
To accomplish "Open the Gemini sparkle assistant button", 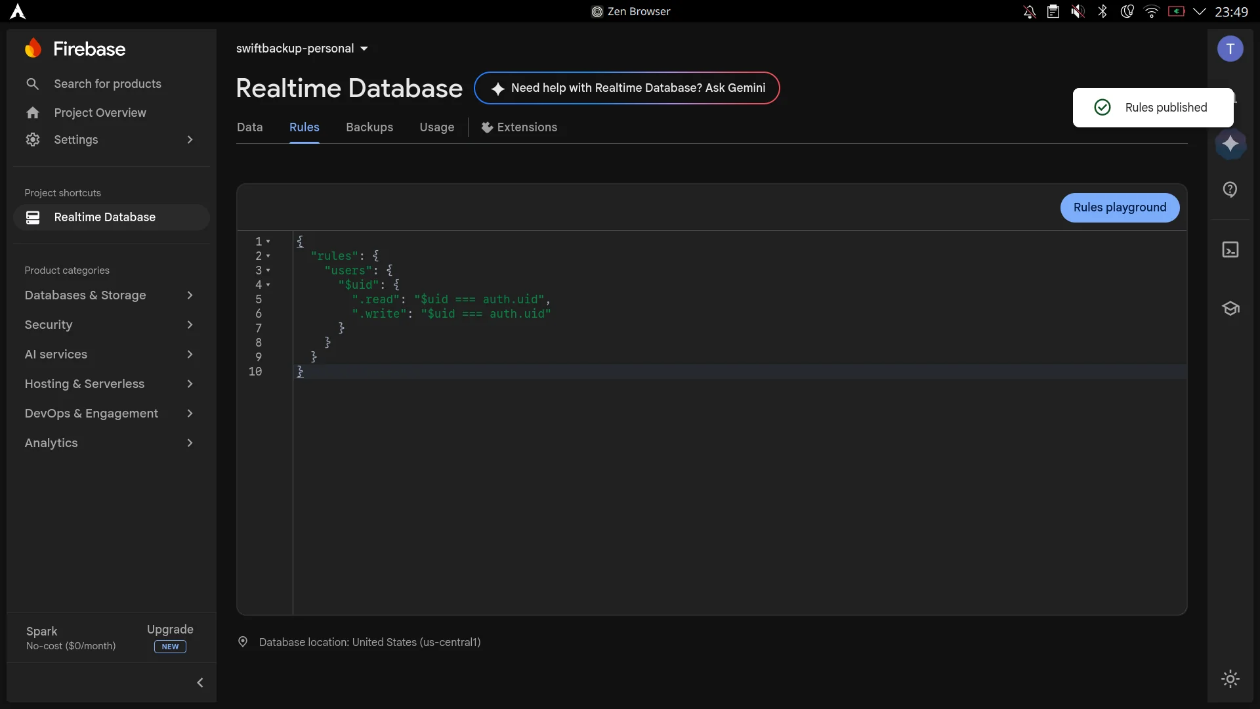I will [1230, 144].
